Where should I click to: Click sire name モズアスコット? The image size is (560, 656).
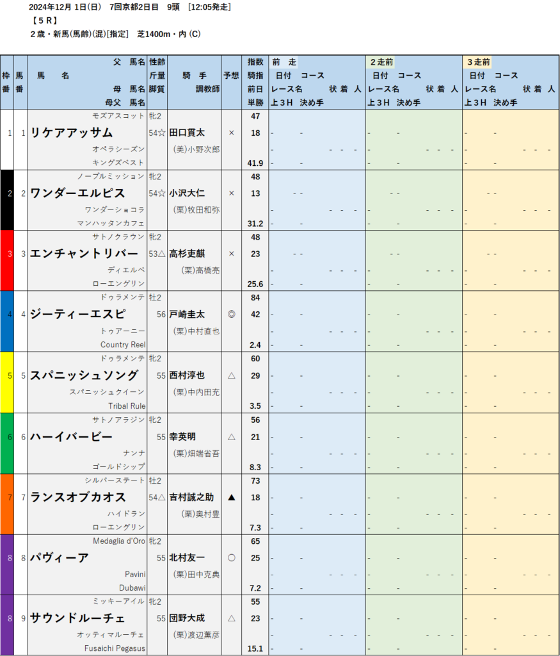(x=118, y=116)
